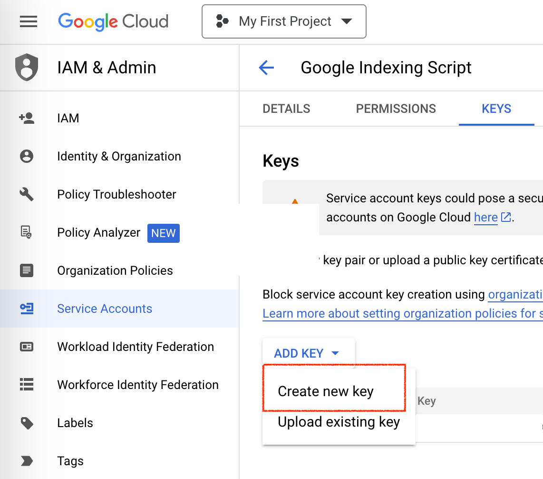The height and width of the screenshot is (479, 543).
Task: Go back using the blue arrow
Action: tap(266, 67)
